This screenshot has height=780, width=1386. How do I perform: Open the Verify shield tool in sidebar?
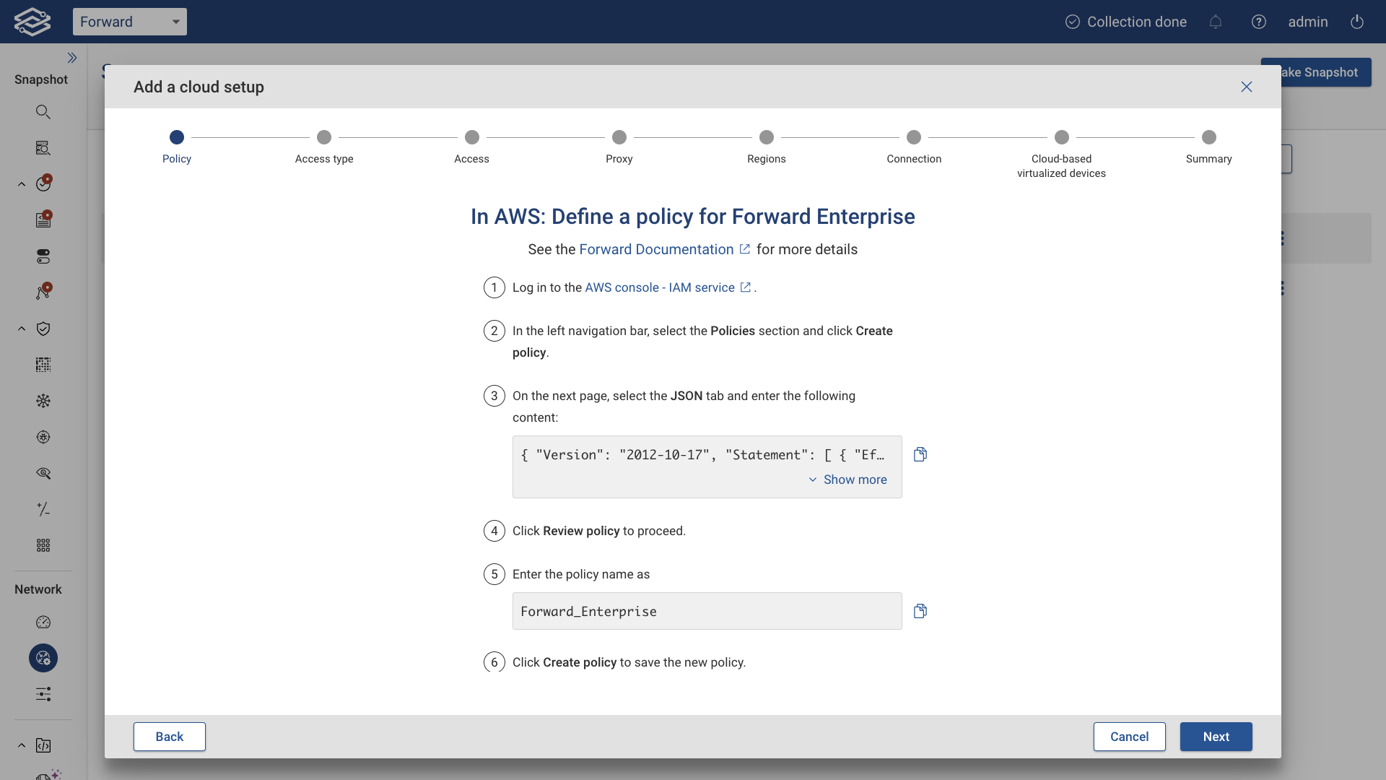[x=43, y=329]
